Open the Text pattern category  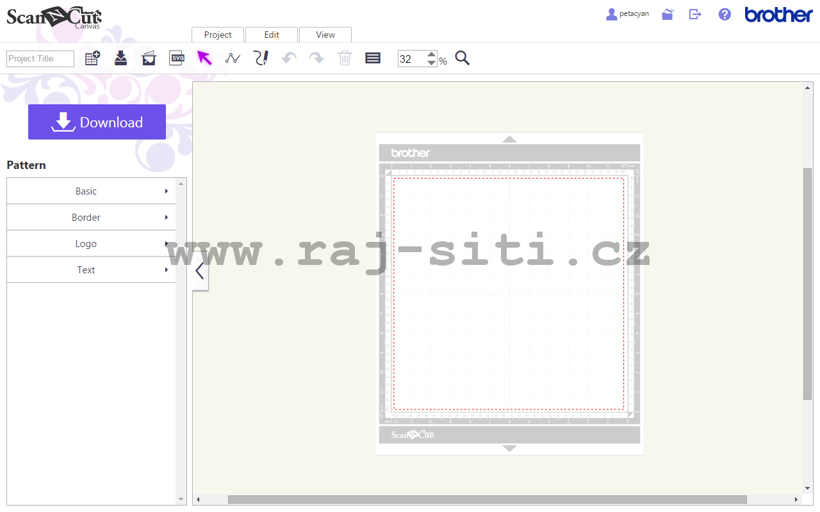pos(86,269)
